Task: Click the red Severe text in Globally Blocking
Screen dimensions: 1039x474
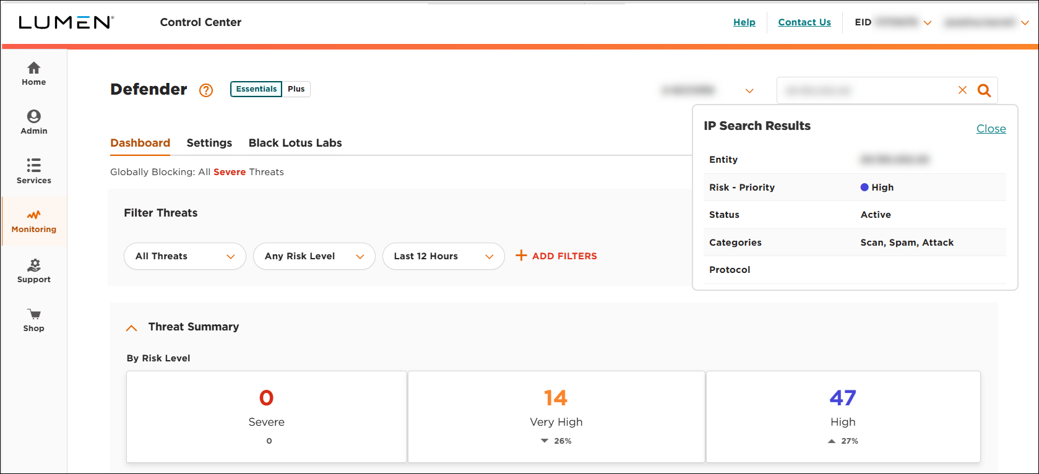Action: tap(230, 172)
